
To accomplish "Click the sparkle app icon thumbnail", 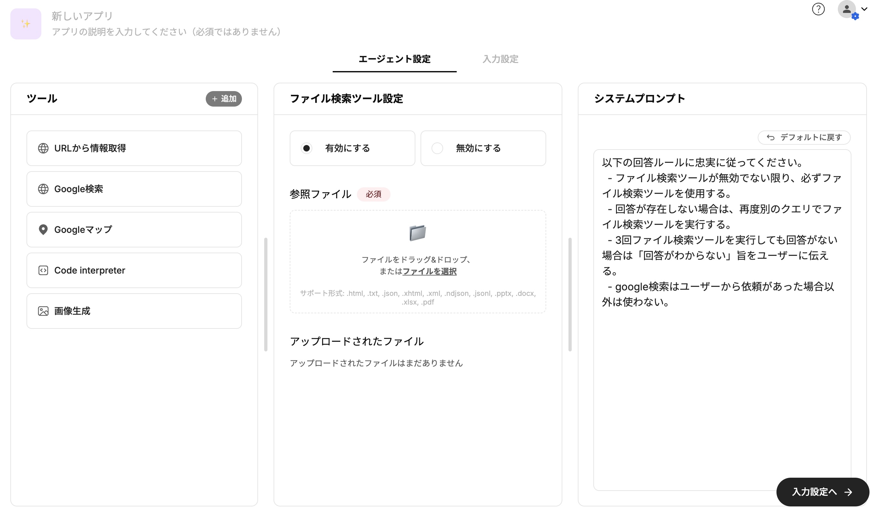I will coord(26,24).
